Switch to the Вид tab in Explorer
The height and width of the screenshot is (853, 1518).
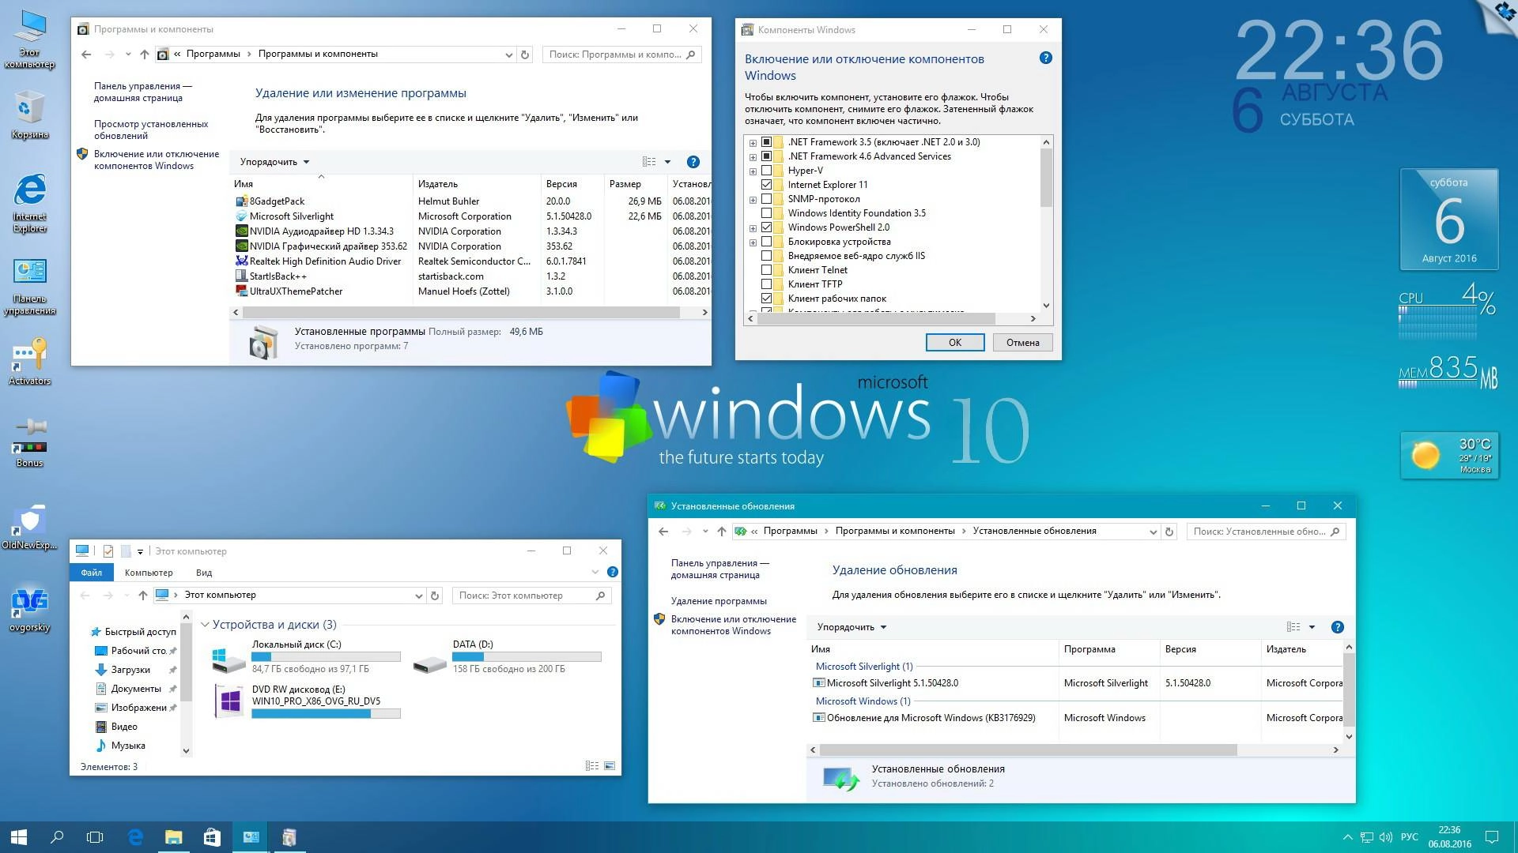(x=203, y=572)
